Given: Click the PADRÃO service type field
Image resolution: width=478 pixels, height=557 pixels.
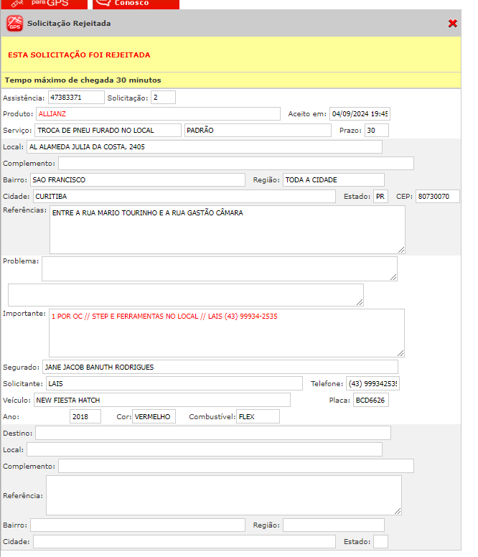Looking at the screenshot, I should click(258, 131).
